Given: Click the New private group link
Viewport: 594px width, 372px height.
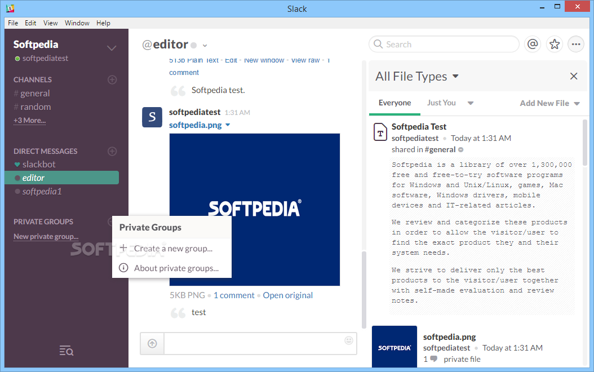Looking at the screenshot, I should click(46, 236).
